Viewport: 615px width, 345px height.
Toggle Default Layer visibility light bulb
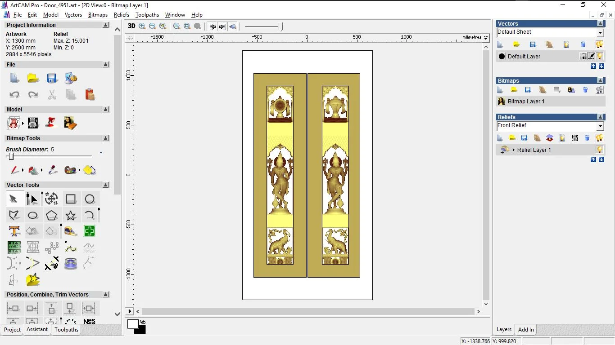(600, 56)
